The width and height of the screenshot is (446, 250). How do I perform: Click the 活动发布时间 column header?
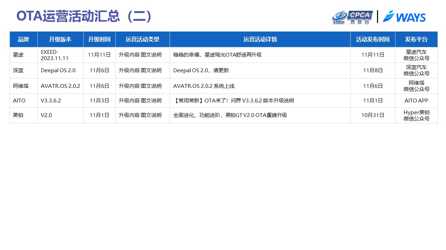(373, 39)
